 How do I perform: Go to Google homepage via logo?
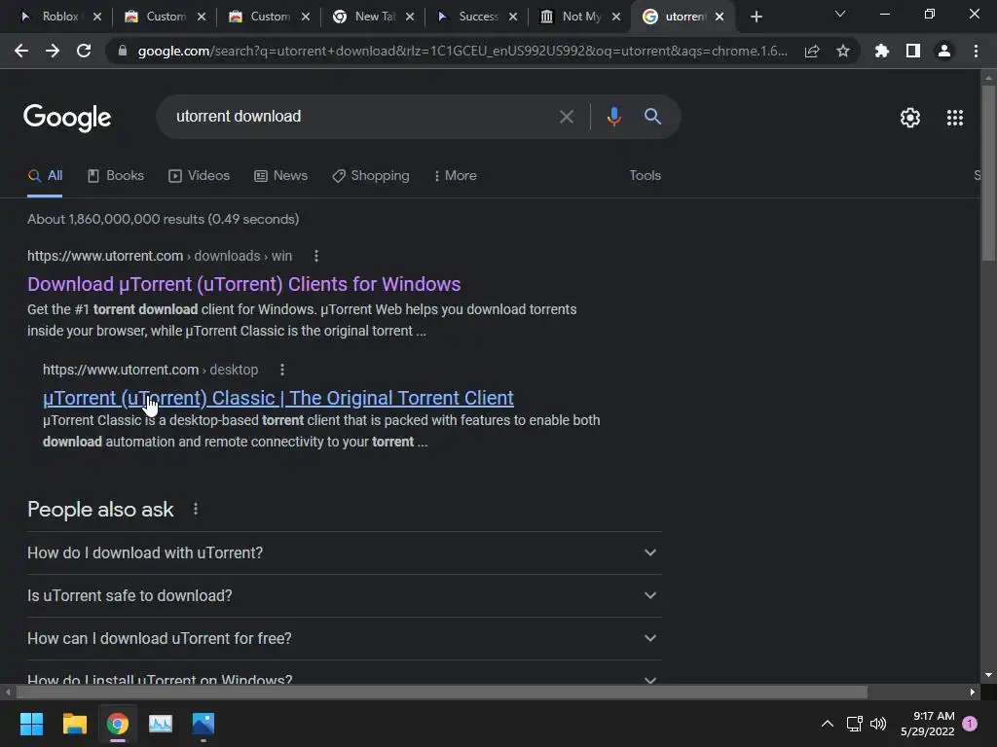coord(67,118)
